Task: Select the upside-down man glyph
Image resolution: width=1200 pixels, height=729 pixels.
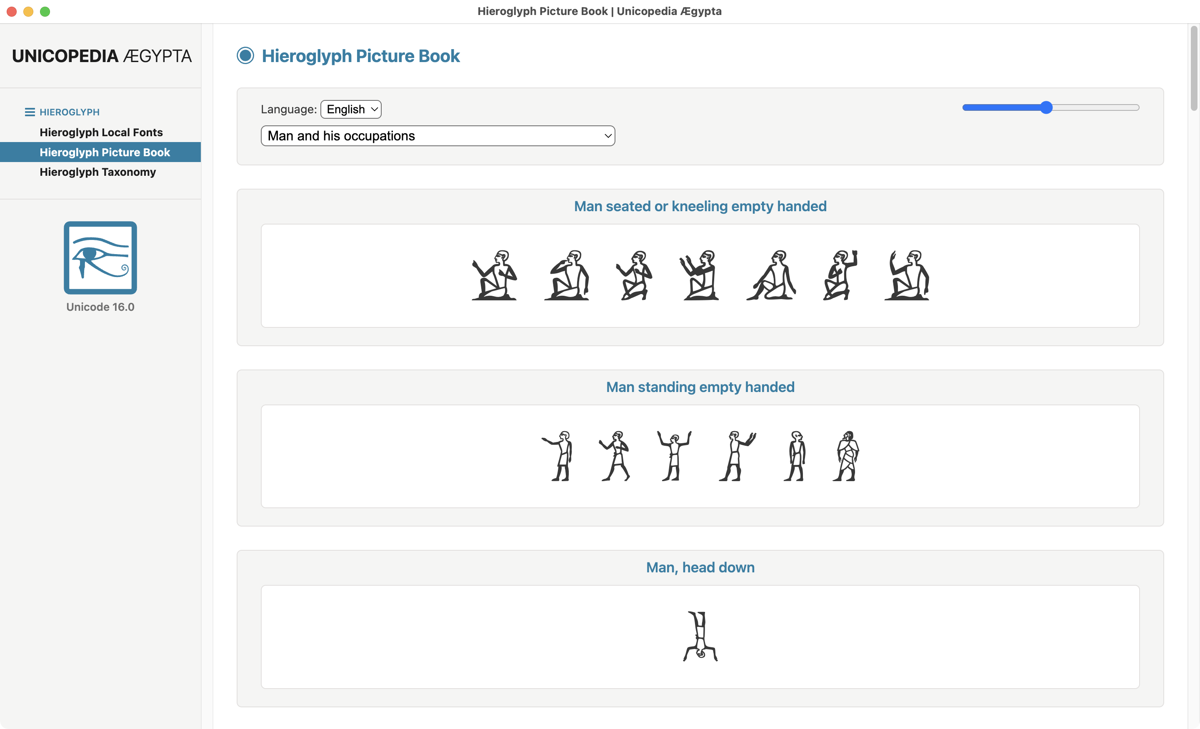Action: coord(700,637)
